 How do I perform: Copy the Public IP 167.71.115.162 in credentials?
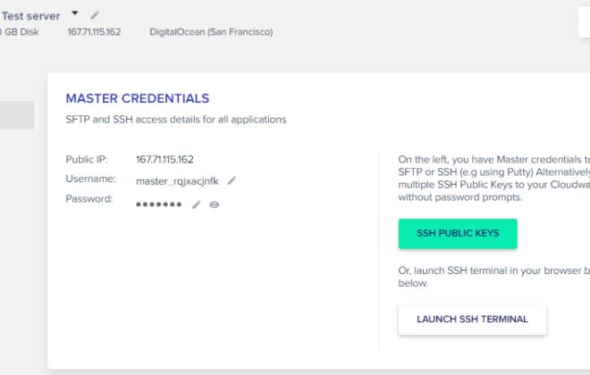[164, 159]
